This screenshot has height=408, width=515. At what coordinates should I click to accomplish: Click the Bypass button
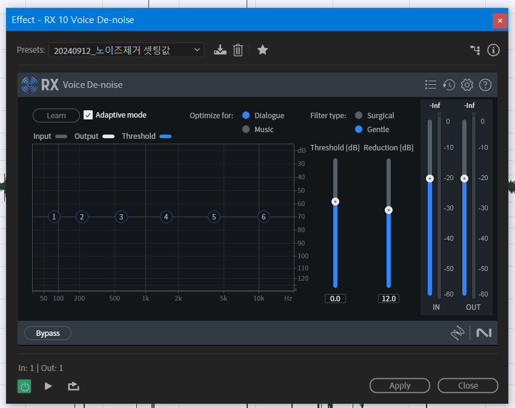pos(48,333)
